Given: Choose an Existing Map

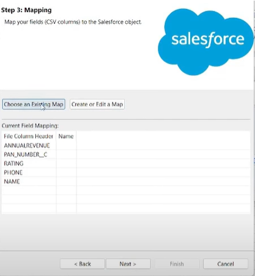Looking at the screenshot, I should (x=34, y=104).
